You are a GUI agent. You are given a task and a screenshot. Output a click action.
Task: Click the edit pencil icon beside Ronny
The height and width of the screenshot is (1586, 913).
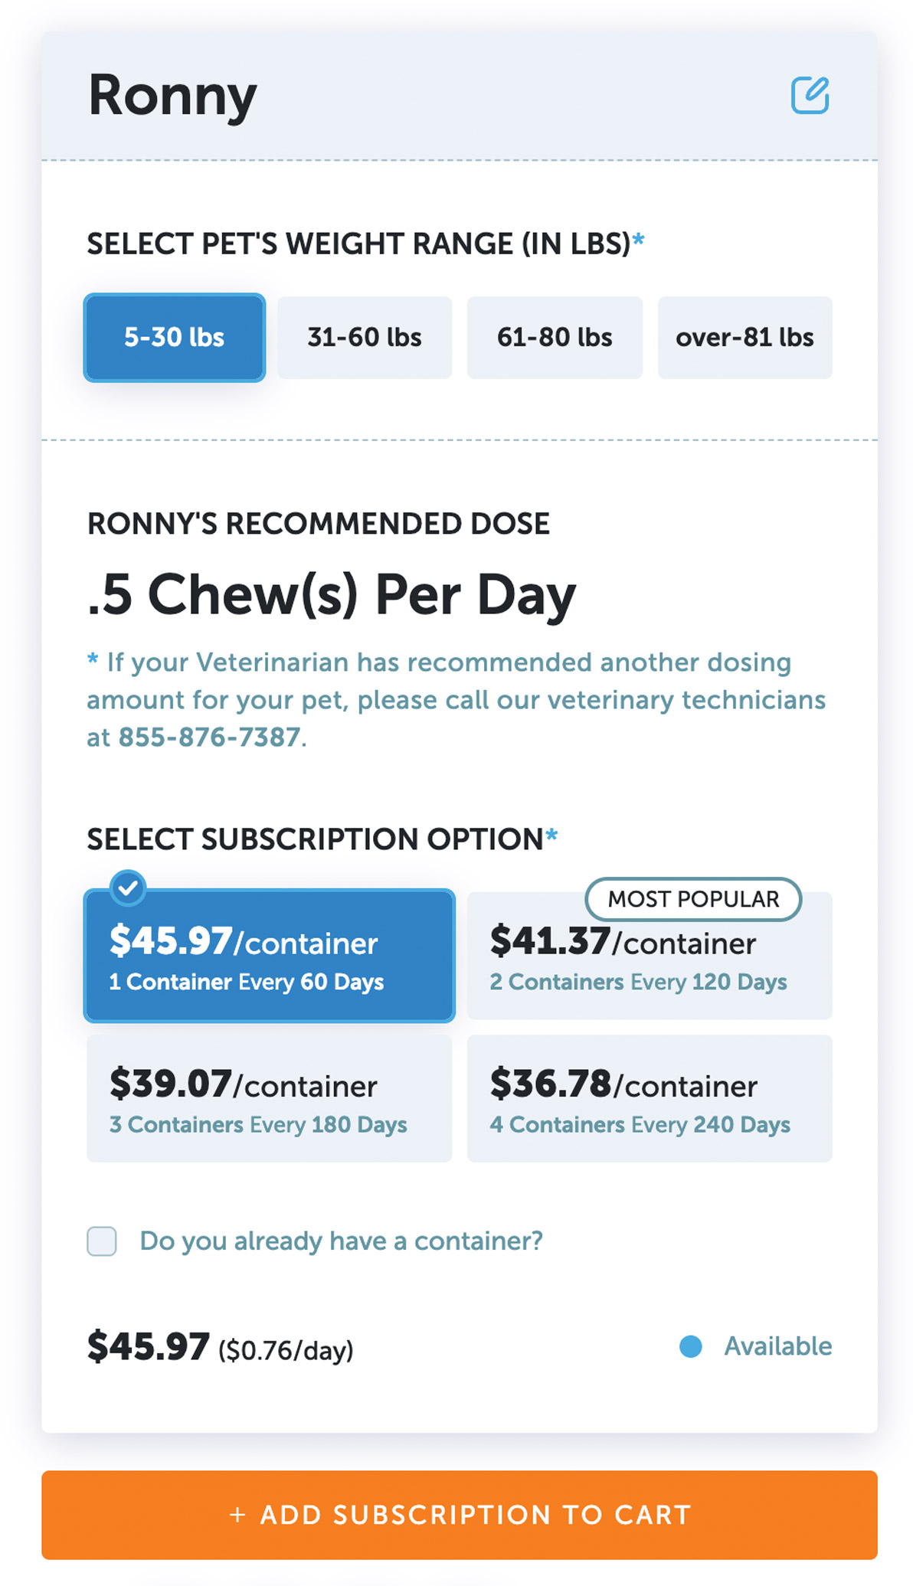810,96
